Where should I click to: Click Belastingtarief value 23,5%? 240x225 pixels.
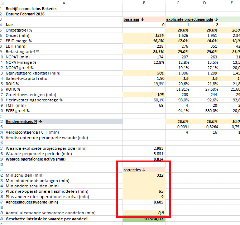pyautogui.click(x=144, y=52)
